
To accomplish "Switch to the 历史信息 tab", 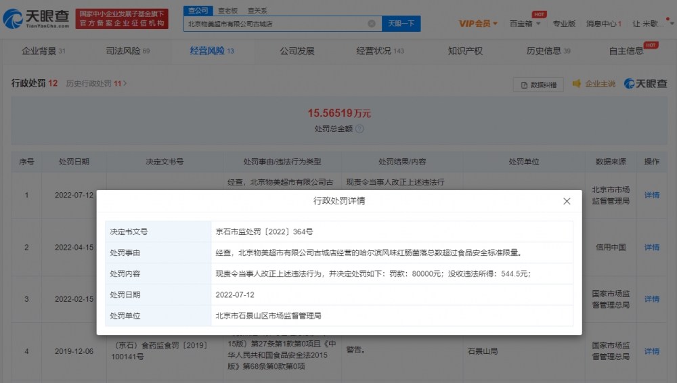I will click(x=548, y=51).
